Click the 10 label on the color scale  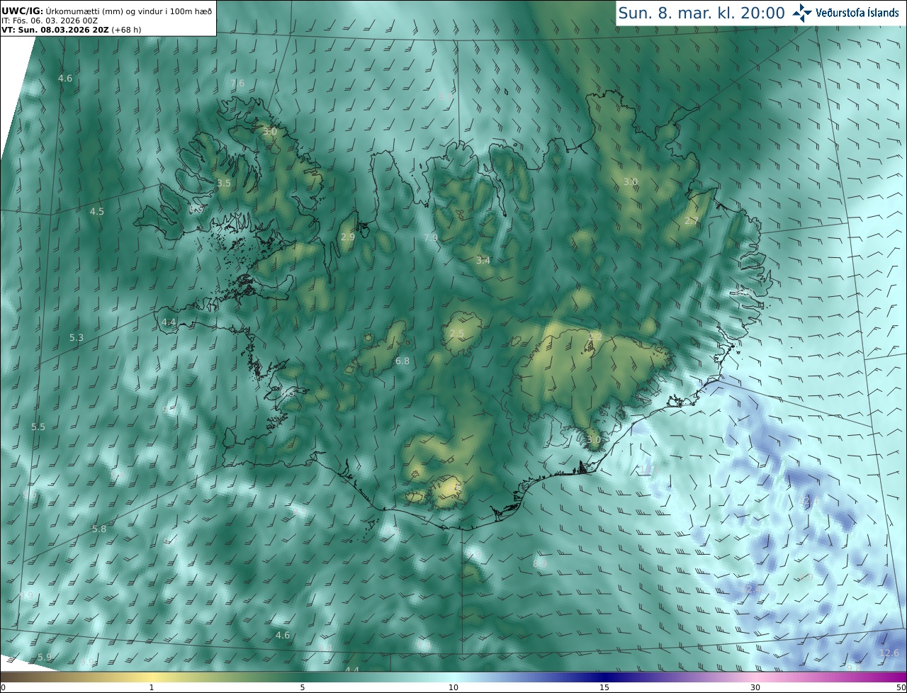coord(453,687)
